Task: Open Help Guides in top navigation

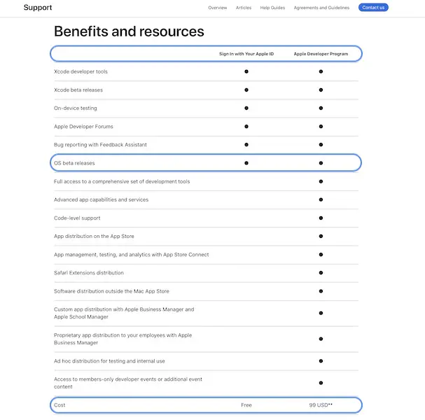Action: 272,8
